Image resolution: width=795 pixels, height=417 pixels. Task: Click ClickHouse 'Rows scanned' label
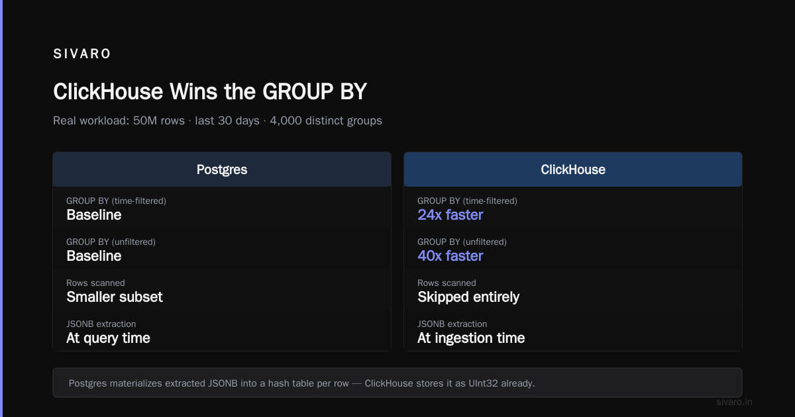447,283
